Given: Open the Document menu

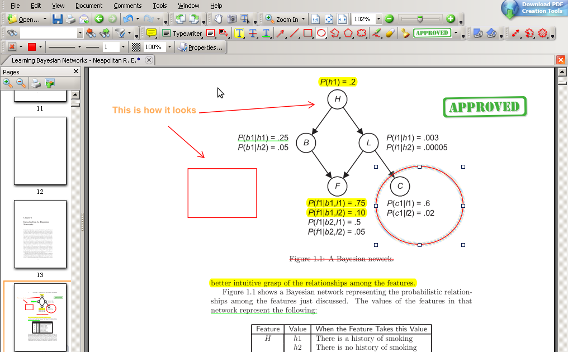Looking at the screenshot, I should tap(89, 6).
